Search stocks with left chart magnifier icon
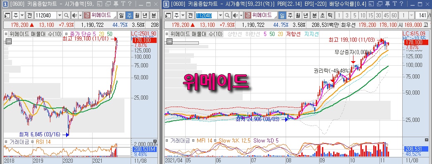Screen dimensions: 432x164 click(x=67, y=15)
